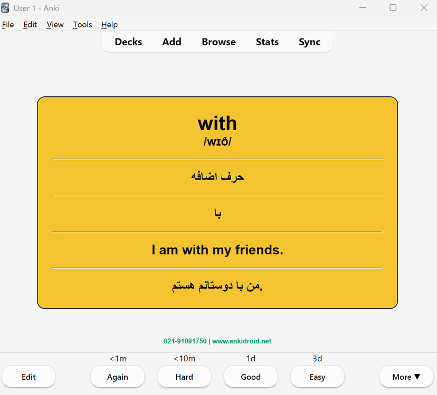
Task: Click the sentence "I am with my friends."
Action: (x=217, y=250)
